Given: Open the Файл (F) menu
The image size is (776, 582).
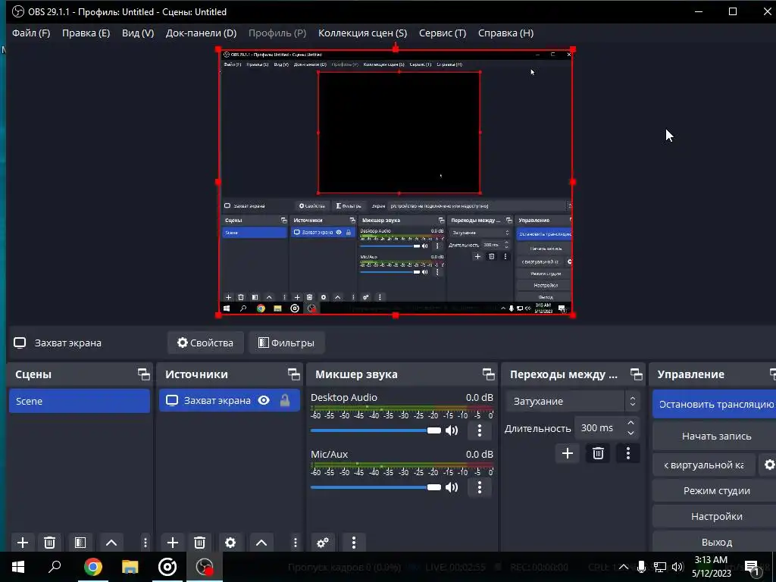Looking at the screenshot, I should pos(30,33).
